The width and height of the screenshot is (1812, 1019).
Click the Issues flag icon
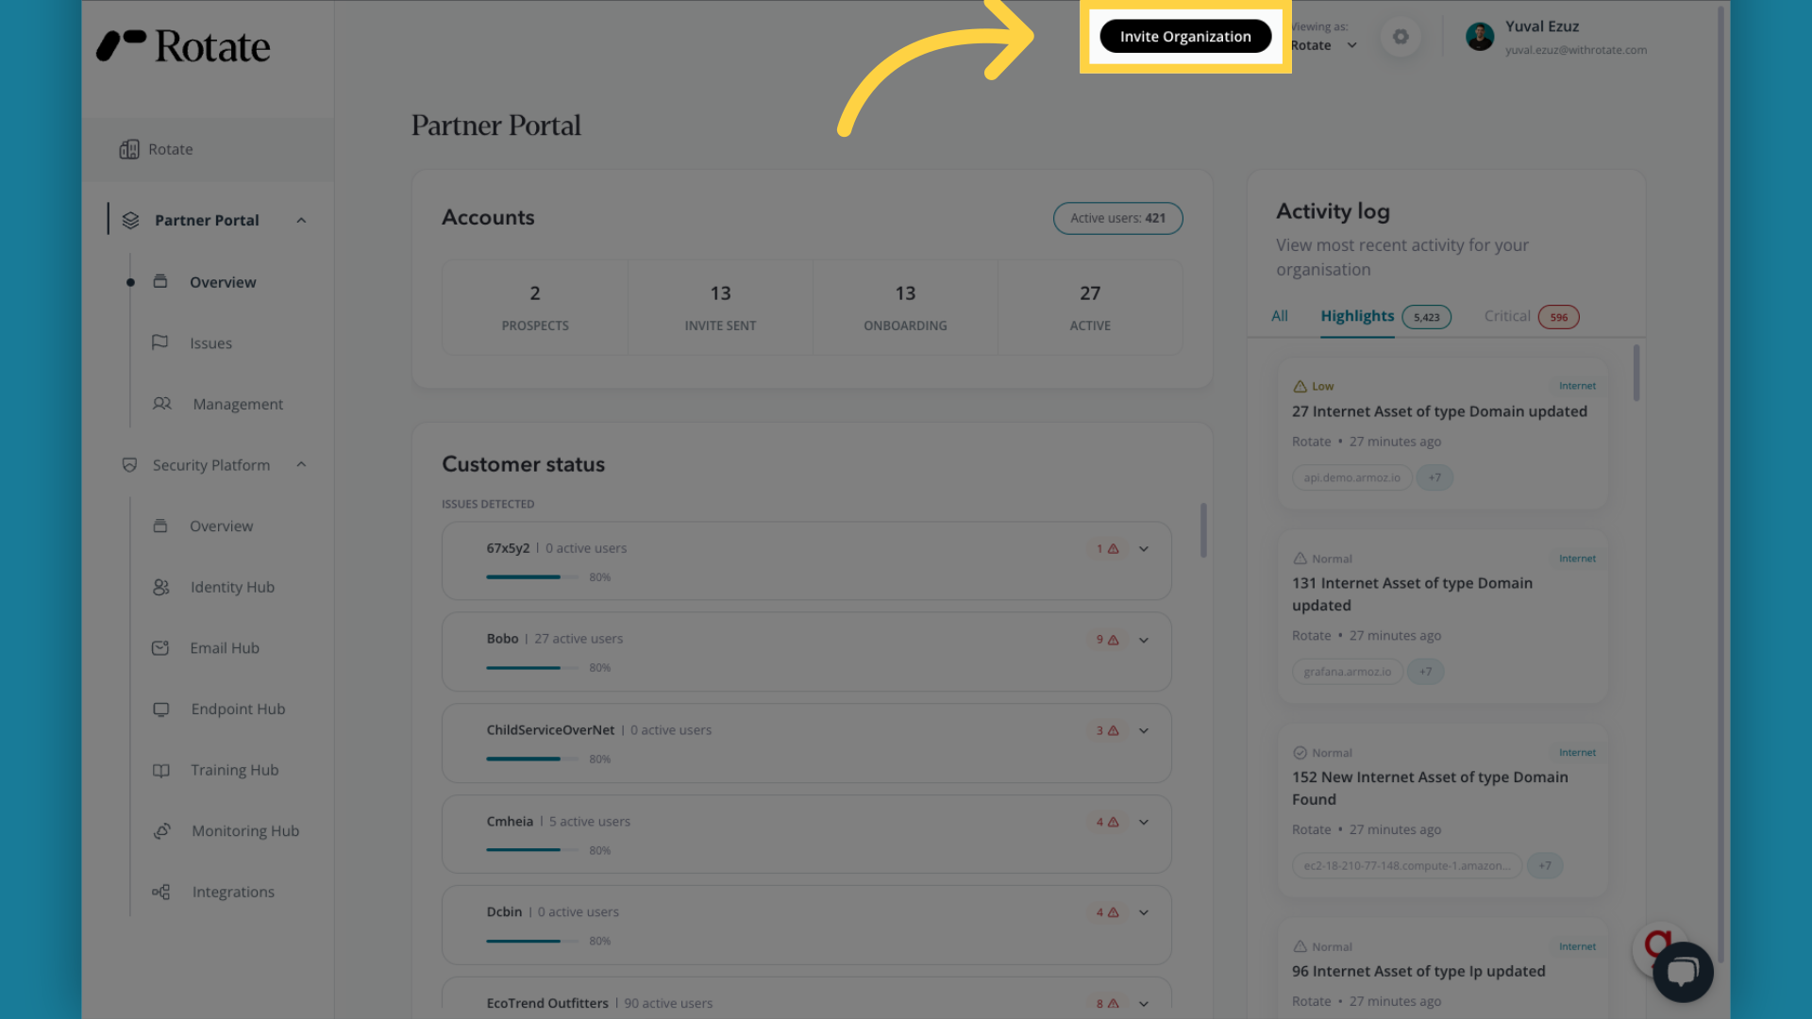point(160,342)
